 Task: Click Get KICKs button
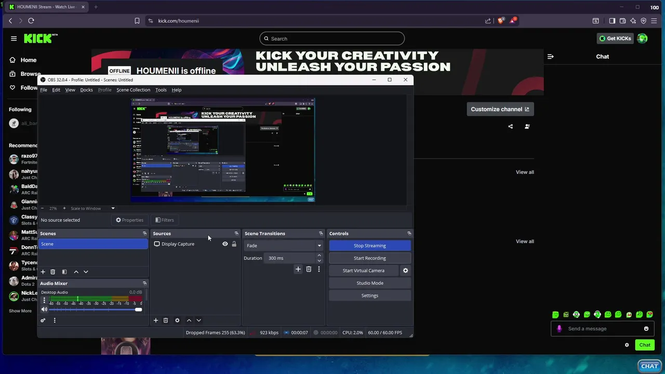[615, 38]
